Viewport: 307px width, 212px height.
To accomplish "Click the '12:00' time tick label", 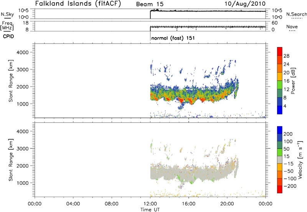I will tap(150, 204).
